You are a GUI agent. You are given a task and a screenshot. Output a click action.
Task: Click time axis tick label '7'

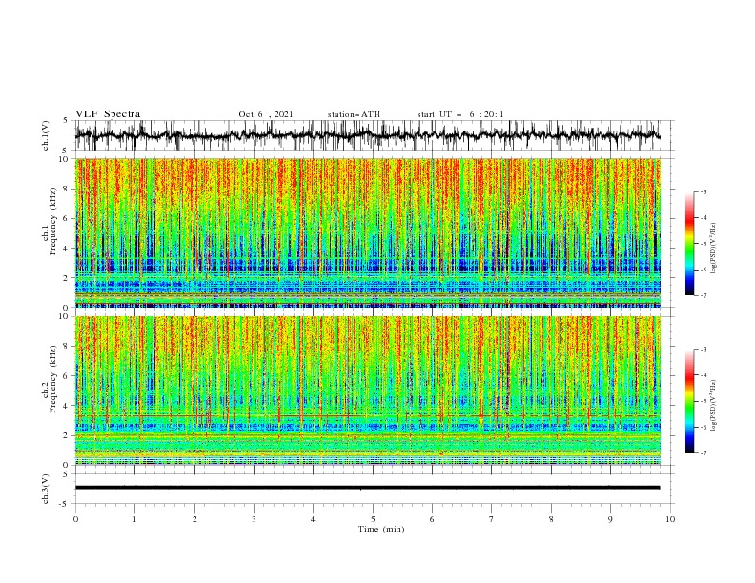pos(492,519)
